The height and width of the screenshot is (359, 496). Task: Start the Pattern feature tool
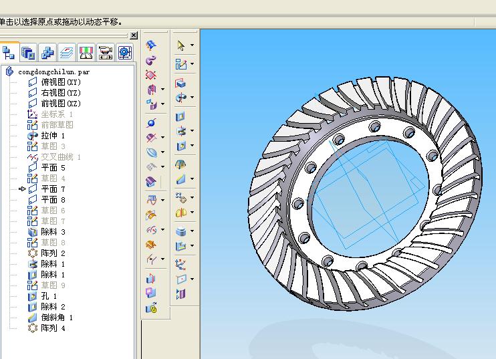181,198
